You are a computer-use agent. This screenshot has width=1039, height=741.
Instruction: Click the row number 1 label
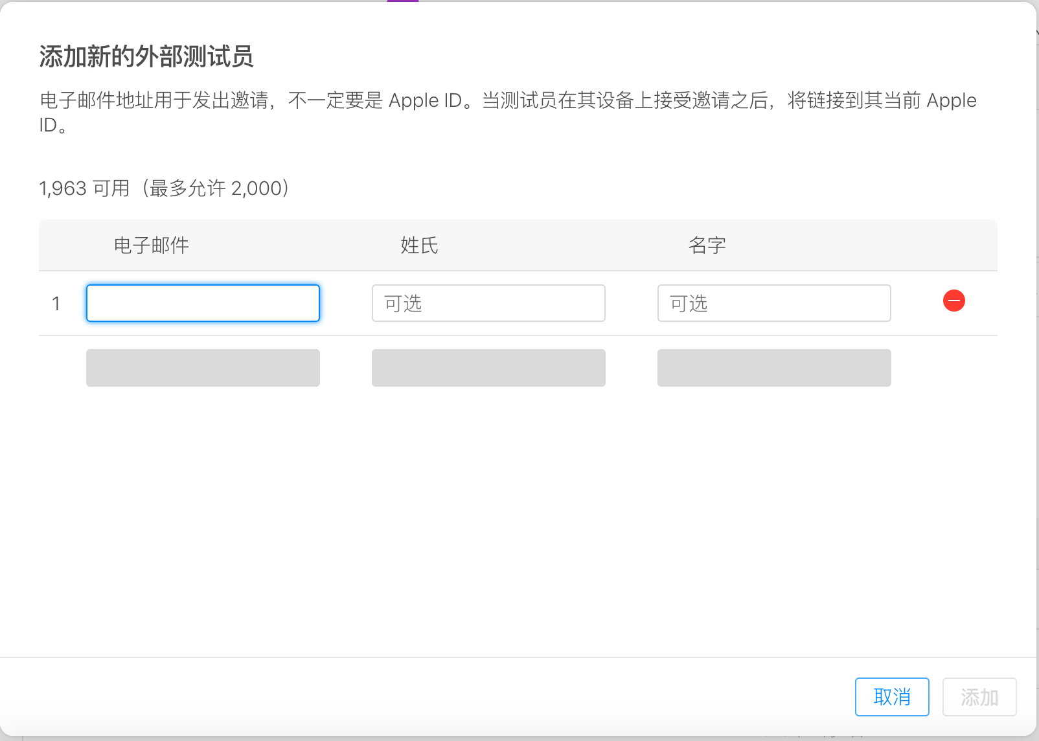pyautogui.click(x=56, y=303)
